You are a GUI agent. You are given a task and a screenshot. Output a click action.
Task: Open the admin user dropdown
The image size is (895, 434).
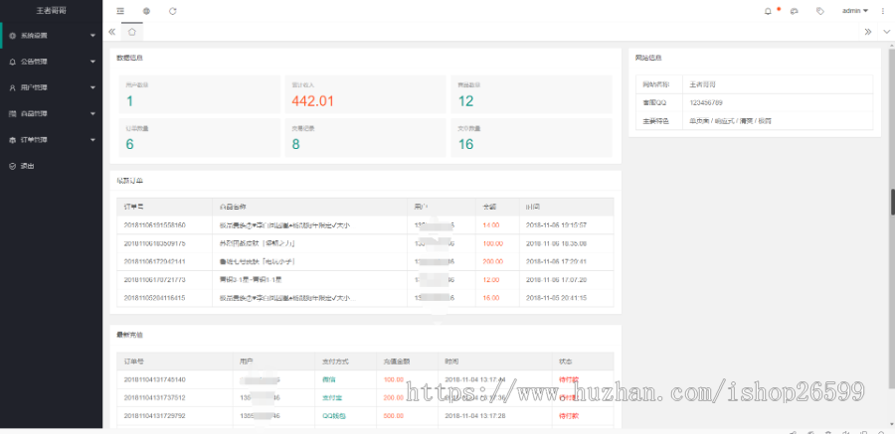pos(854,11)
